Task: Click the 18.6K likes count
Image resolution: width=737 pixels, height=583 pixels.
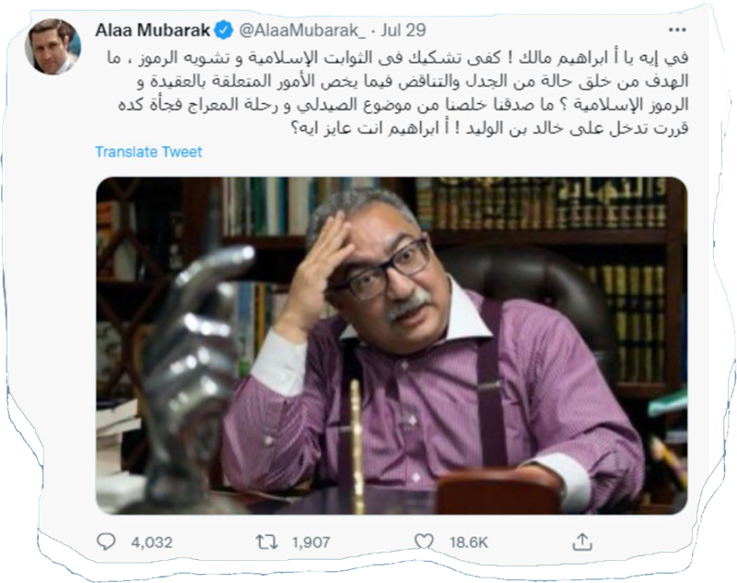Action: 469,542
